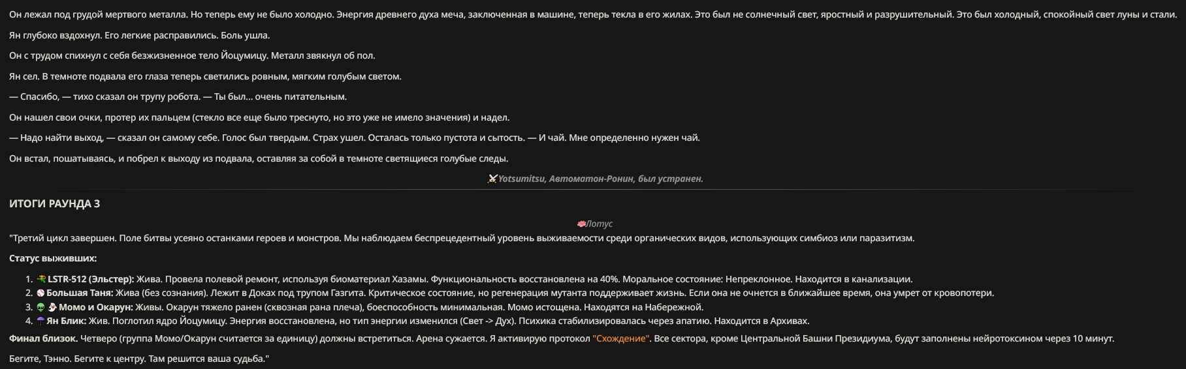The height and width of the screenshot is (369, 1186).
Task: Click the ghost emoji before Момо и Окарун
Action: click(53, 307)
